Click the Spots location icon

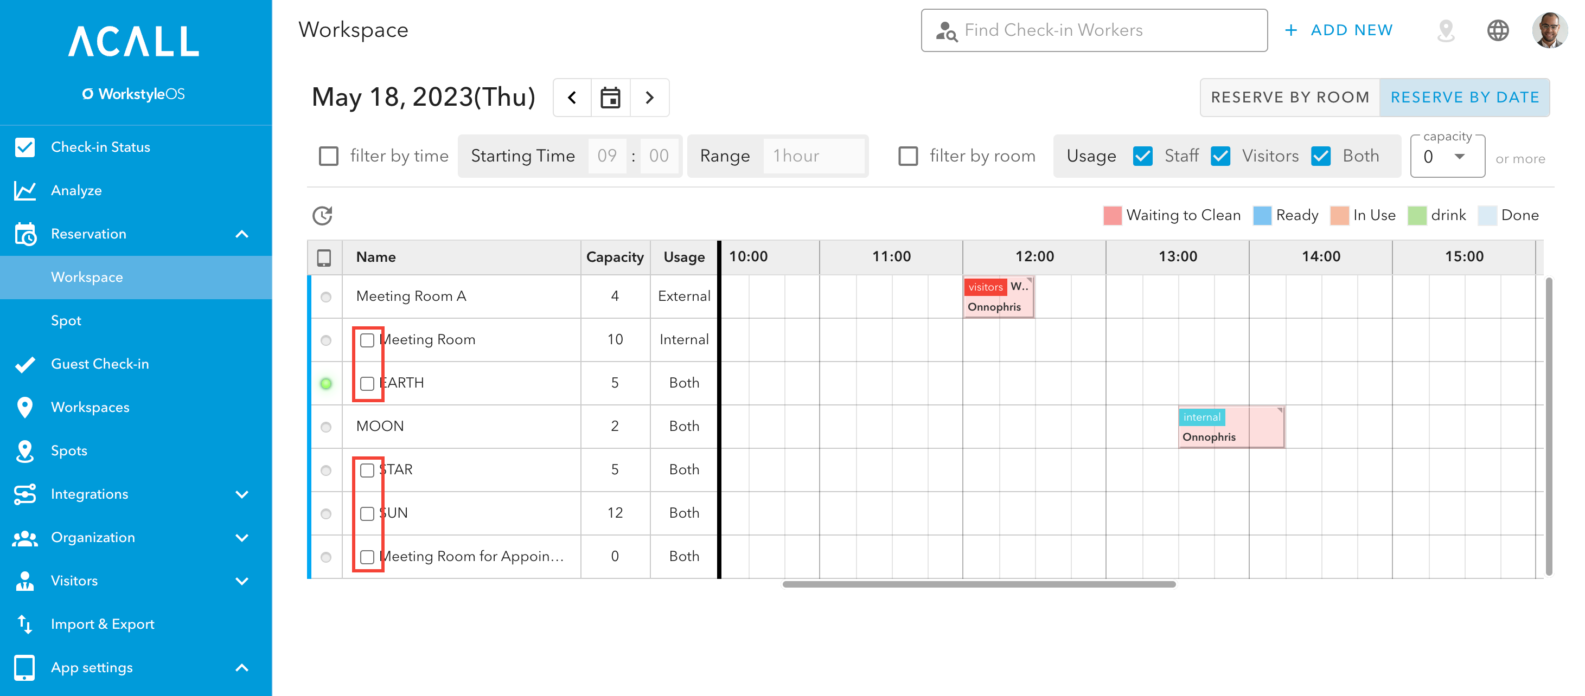point(24,450)
